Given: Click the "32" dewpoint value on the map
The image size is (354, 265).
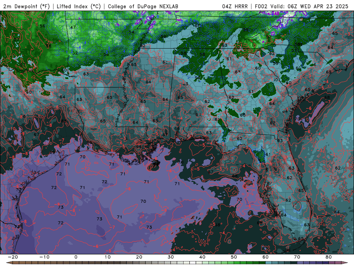Looking at the screenshot, I should (75, 53).
